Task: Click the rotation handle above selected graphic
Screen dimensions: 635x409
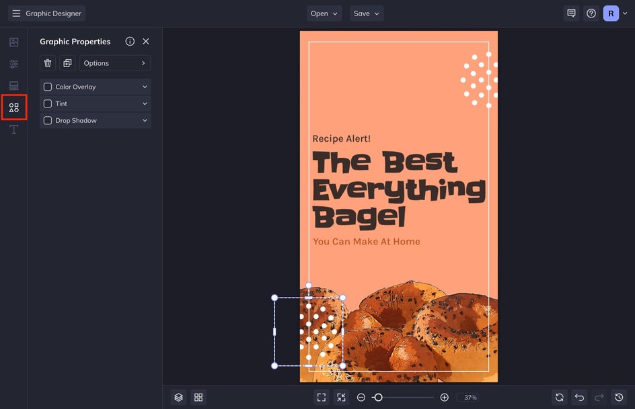Action: (x=309, y=285)
